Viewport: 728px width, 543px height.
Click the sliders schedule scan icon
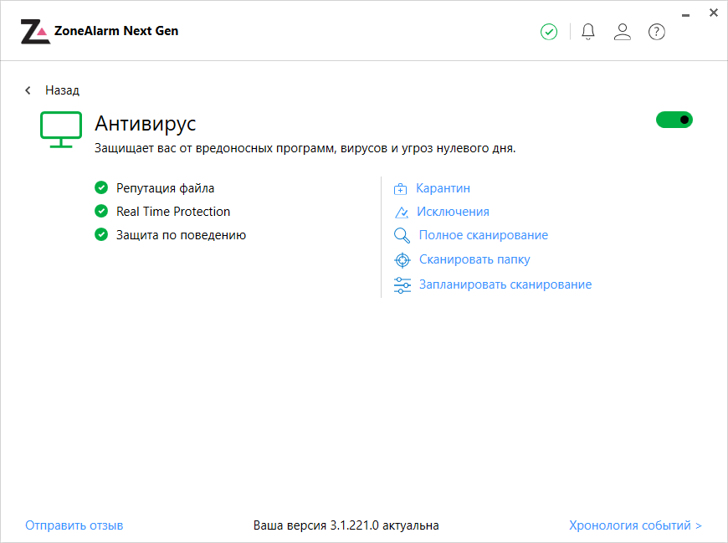[x=402, y=285]
